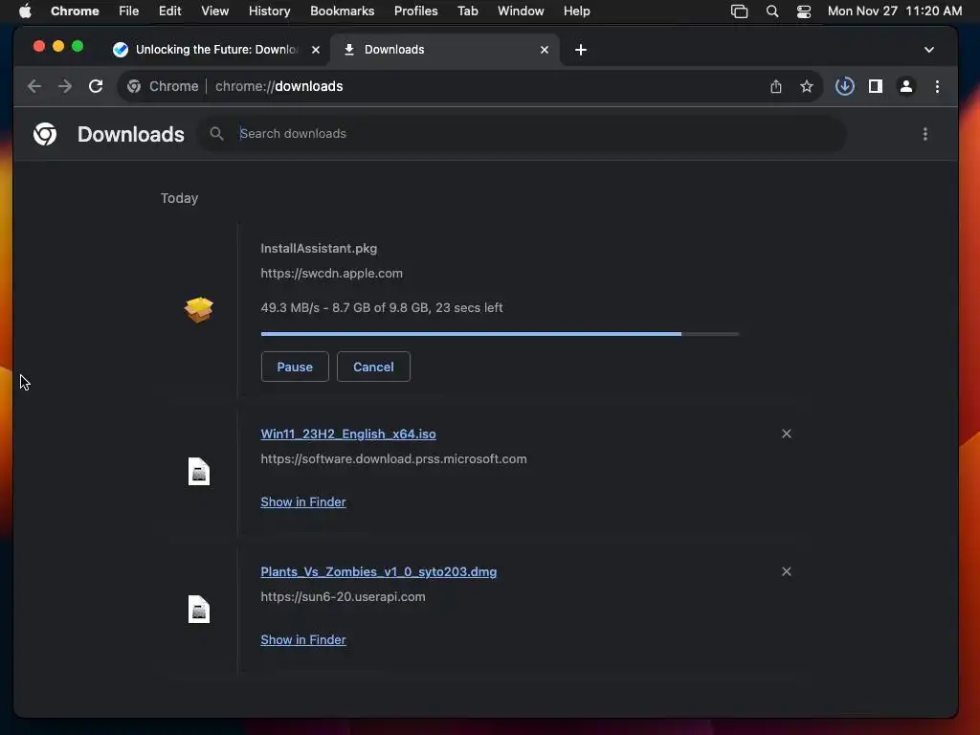The height and width of the screenshot is (735, 980).
Task: Share this page icon in address bar
Action: coord(775,86)
